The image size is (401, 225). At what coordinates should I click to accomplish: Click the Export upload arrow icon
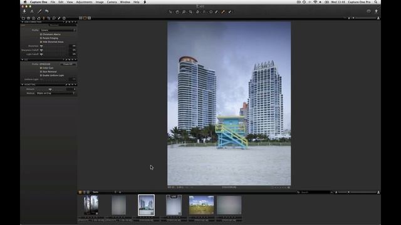coord(376,11)
